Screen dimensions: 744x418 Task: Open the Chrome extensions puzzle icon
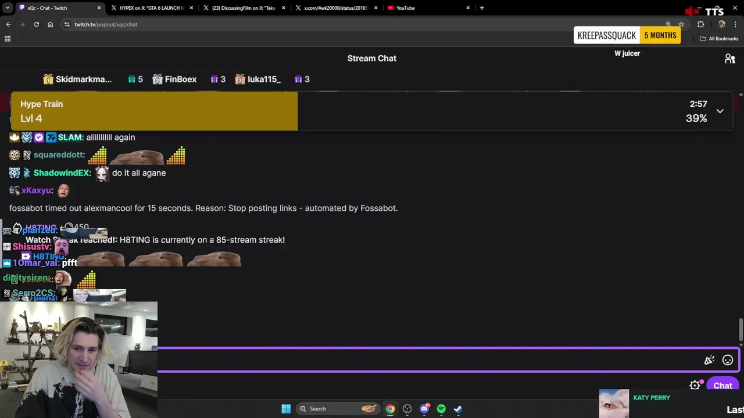tap(700, 24)
